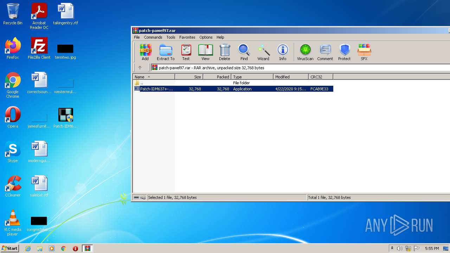Click the termtwo.jpg desktop file
Image resolution: width=450 pixels, height=253 pixels.
coord(65,51)
